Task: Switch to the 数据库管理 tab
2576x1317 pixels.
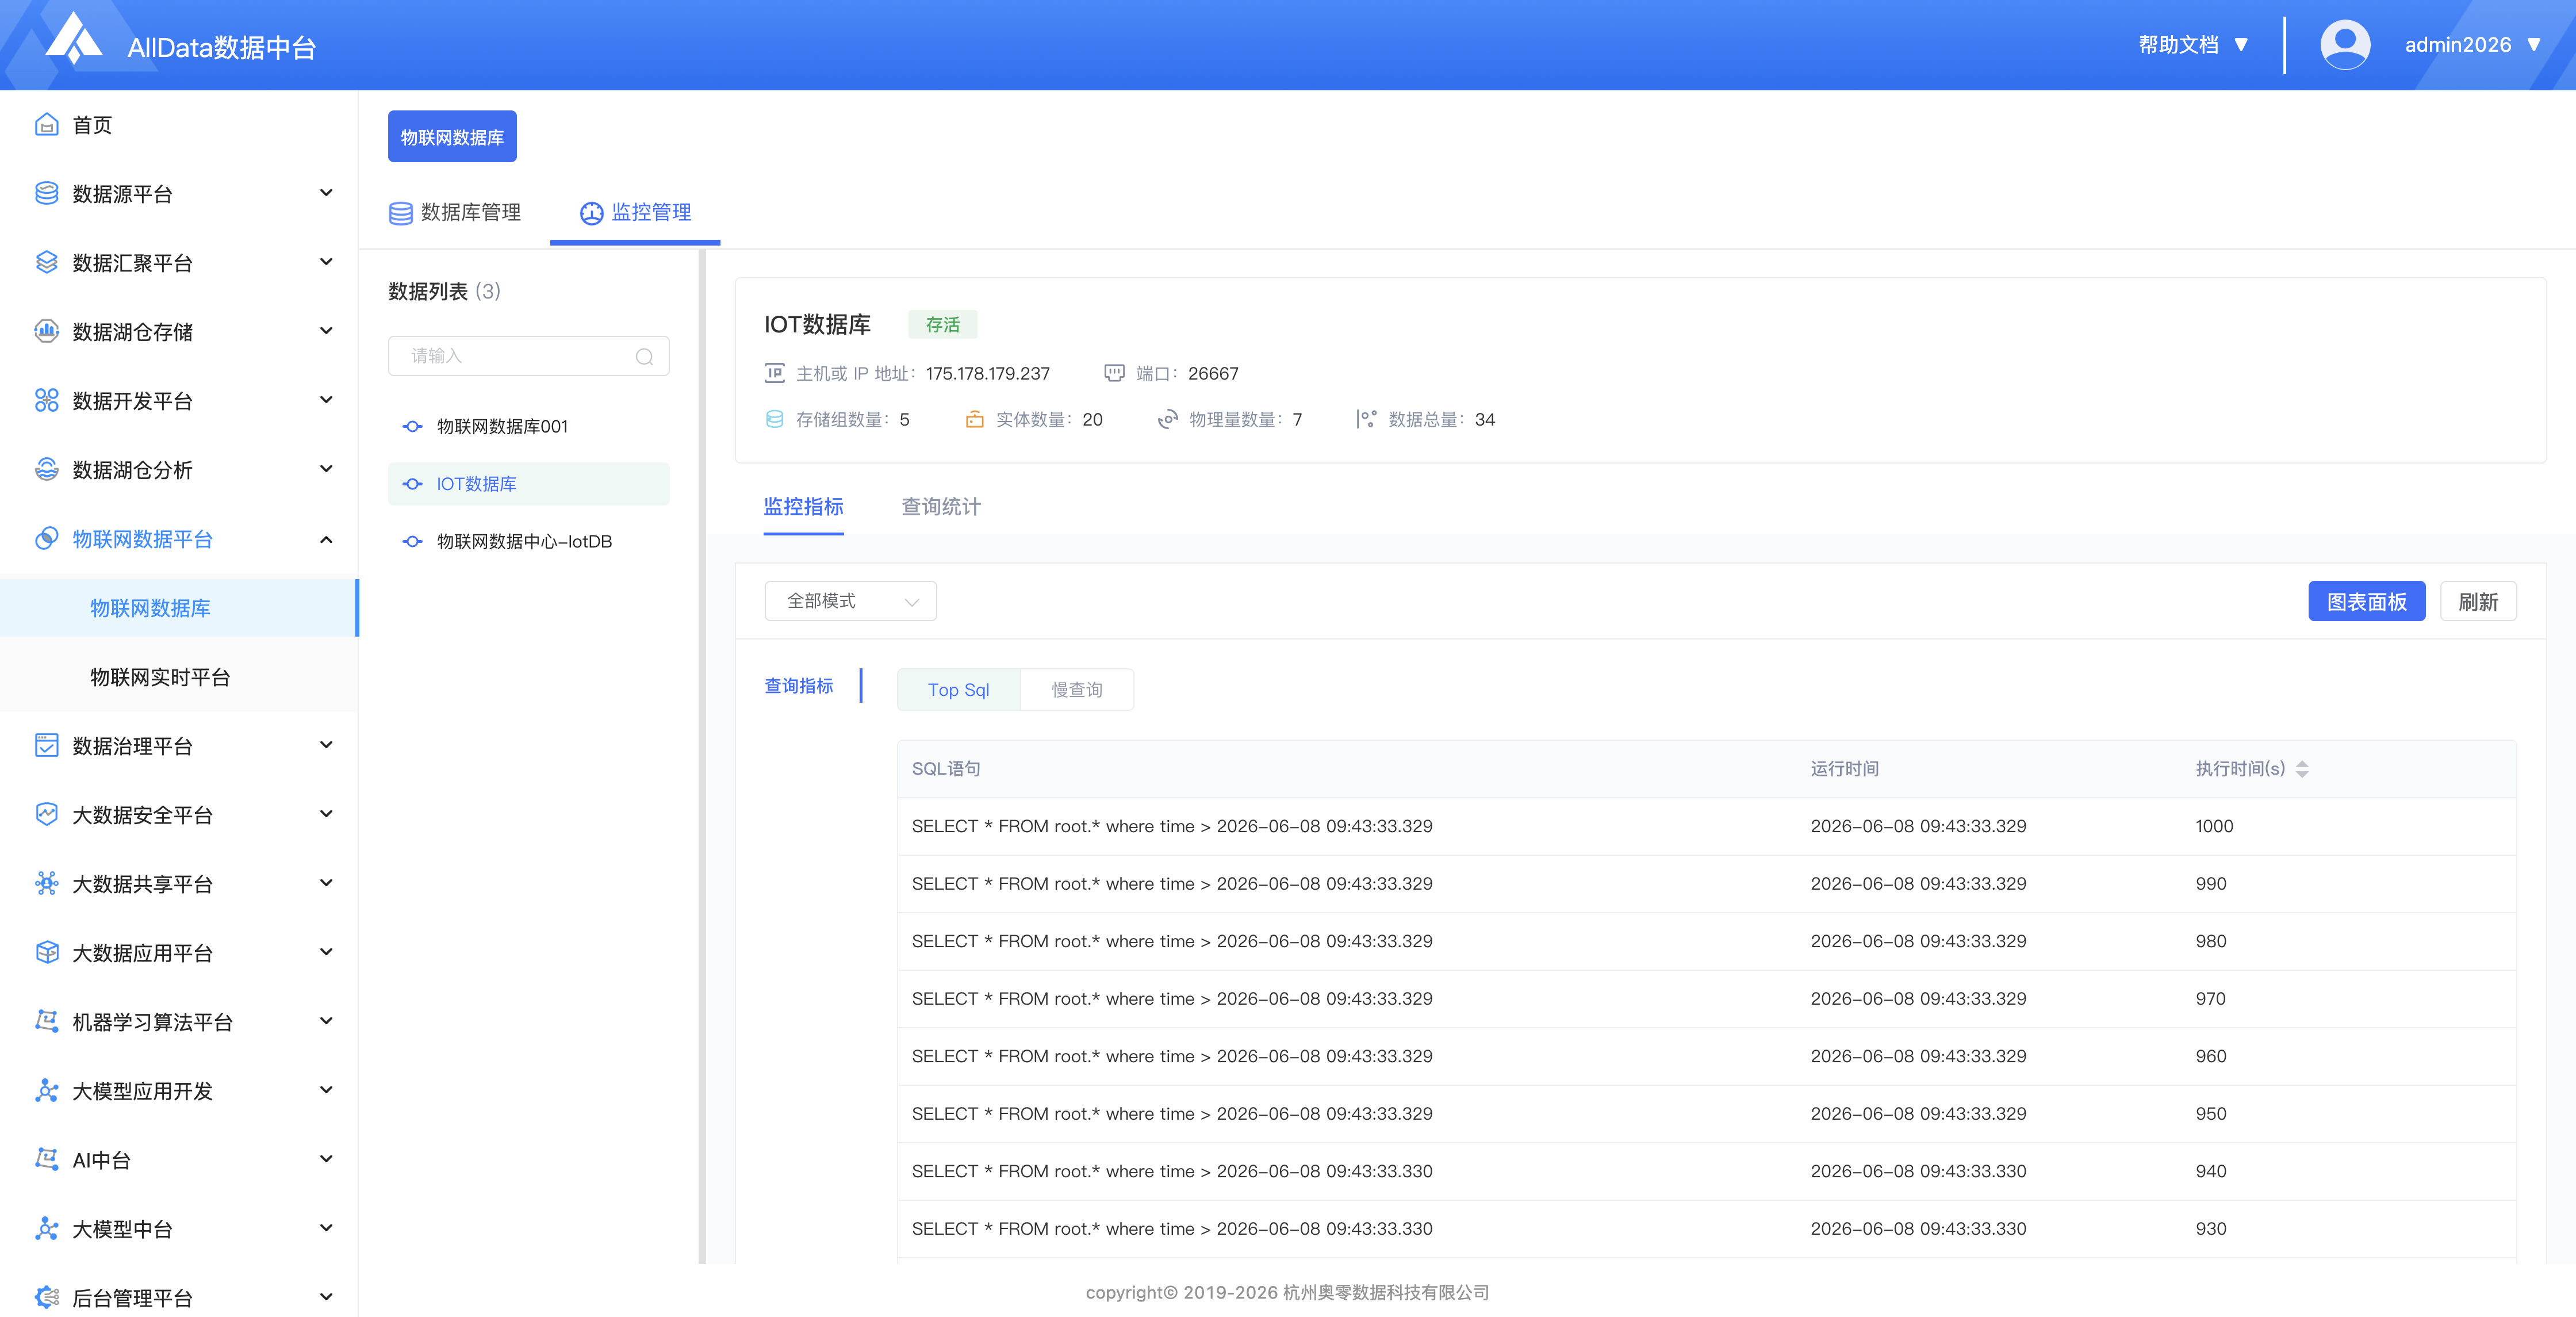Action: pos(455,213)
